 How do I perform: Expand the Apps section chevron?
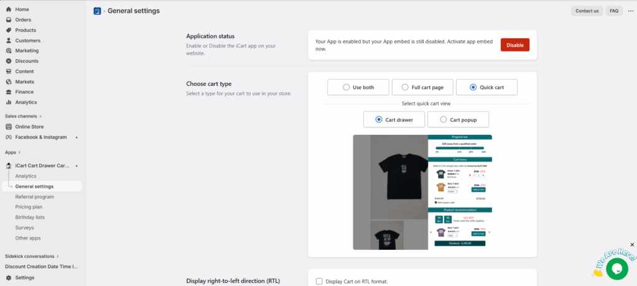19,152
